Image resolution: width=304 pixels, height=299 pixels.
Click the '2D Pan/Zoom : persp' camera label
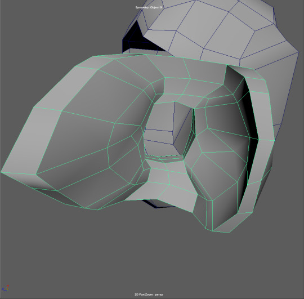pos(149,294)
